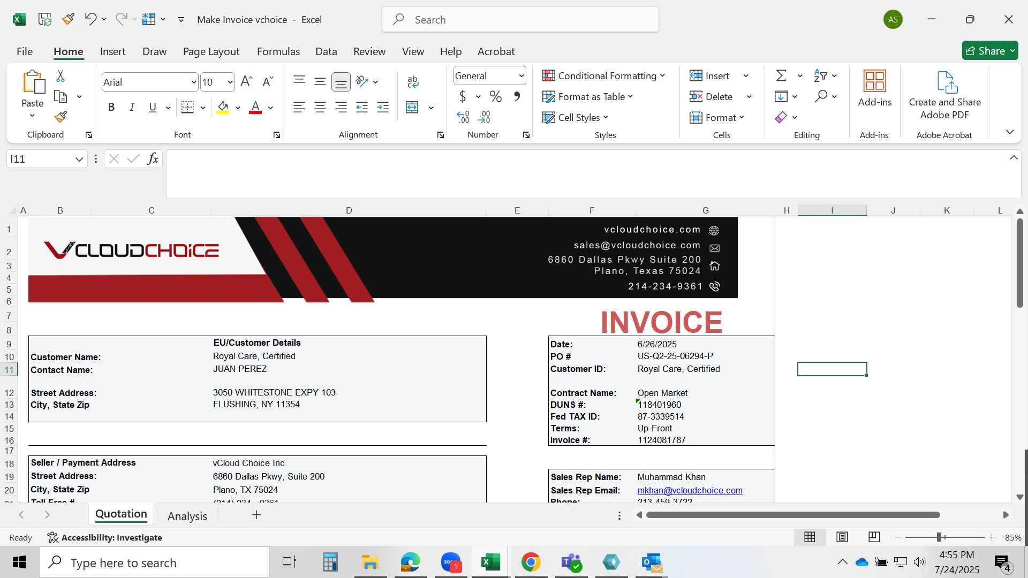Expand Paste options arrow

32,116
